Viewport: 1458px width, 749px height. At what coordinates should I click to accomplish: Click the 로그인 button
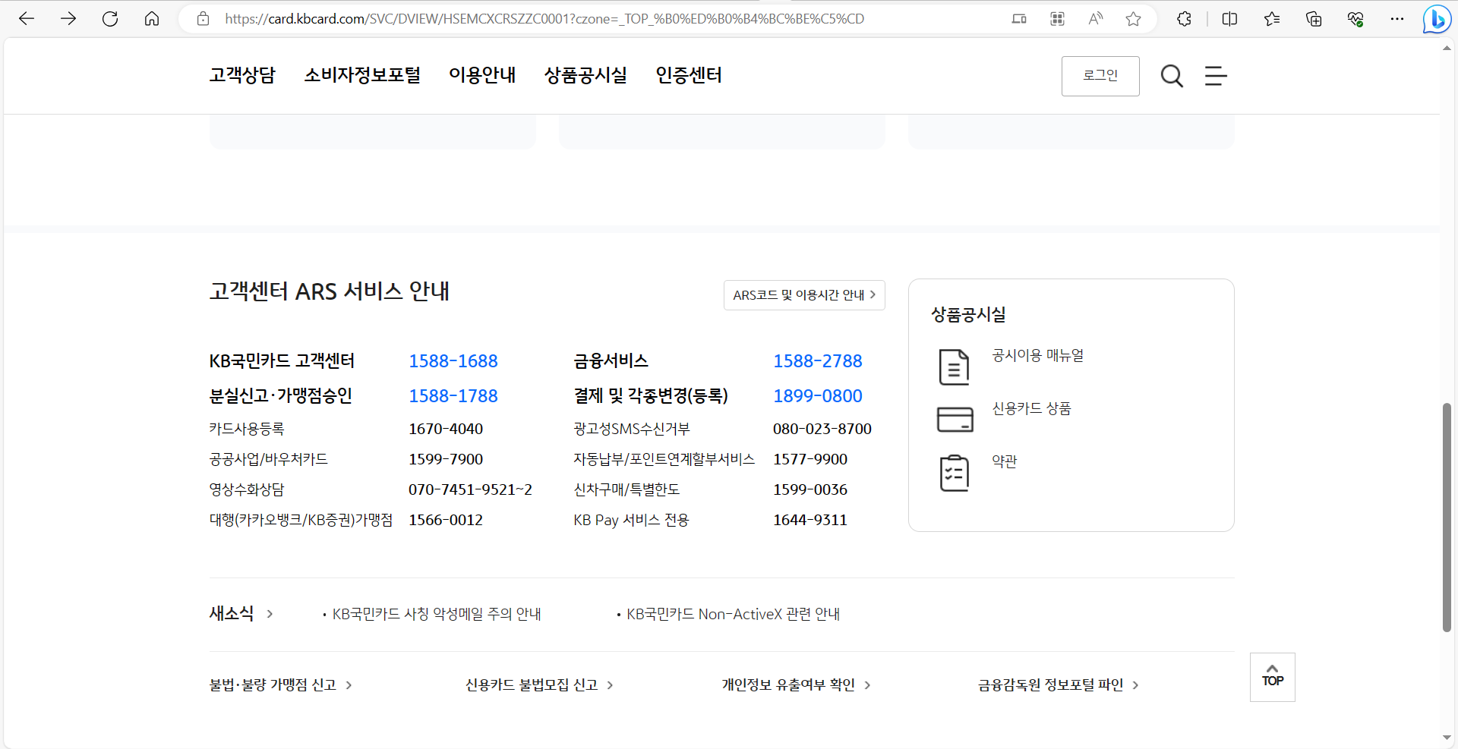coord(1100,76)
